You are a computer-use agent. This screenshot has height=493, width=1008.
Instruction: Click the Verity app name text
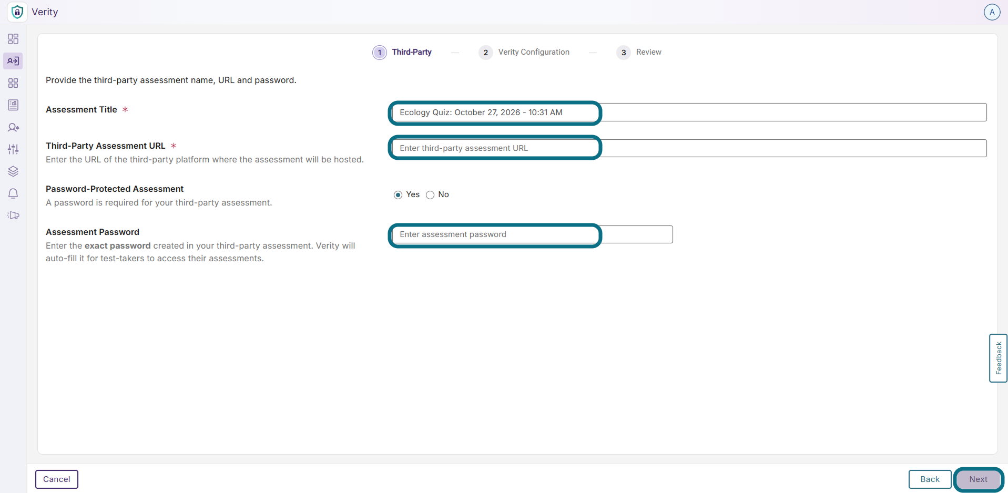point(45,12)
